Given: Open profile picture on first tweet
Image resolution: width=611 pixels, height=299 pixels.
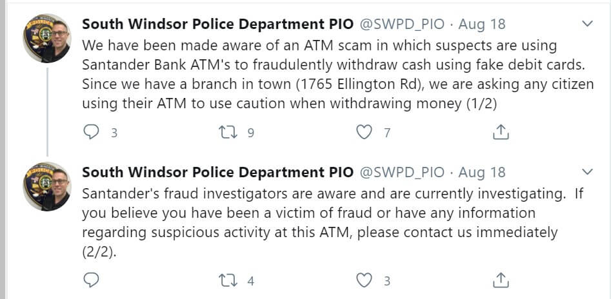Looking at the screenshot, I should coord(46,39).
